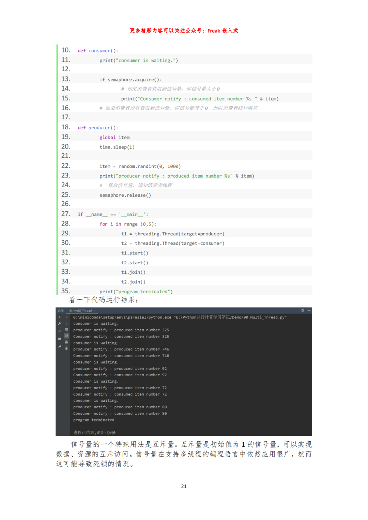Toggle soft-wrap in console output
Viewport: 368px width, 520px height.
66,330
